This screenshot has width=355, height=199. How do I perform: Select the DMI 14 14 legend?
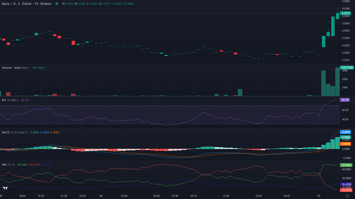(x=8, y=165)
